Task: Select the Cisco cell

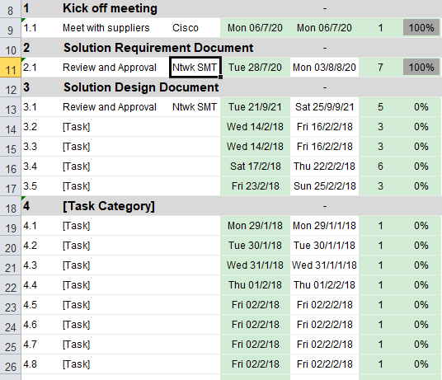Action: click(x=195, y=28)
